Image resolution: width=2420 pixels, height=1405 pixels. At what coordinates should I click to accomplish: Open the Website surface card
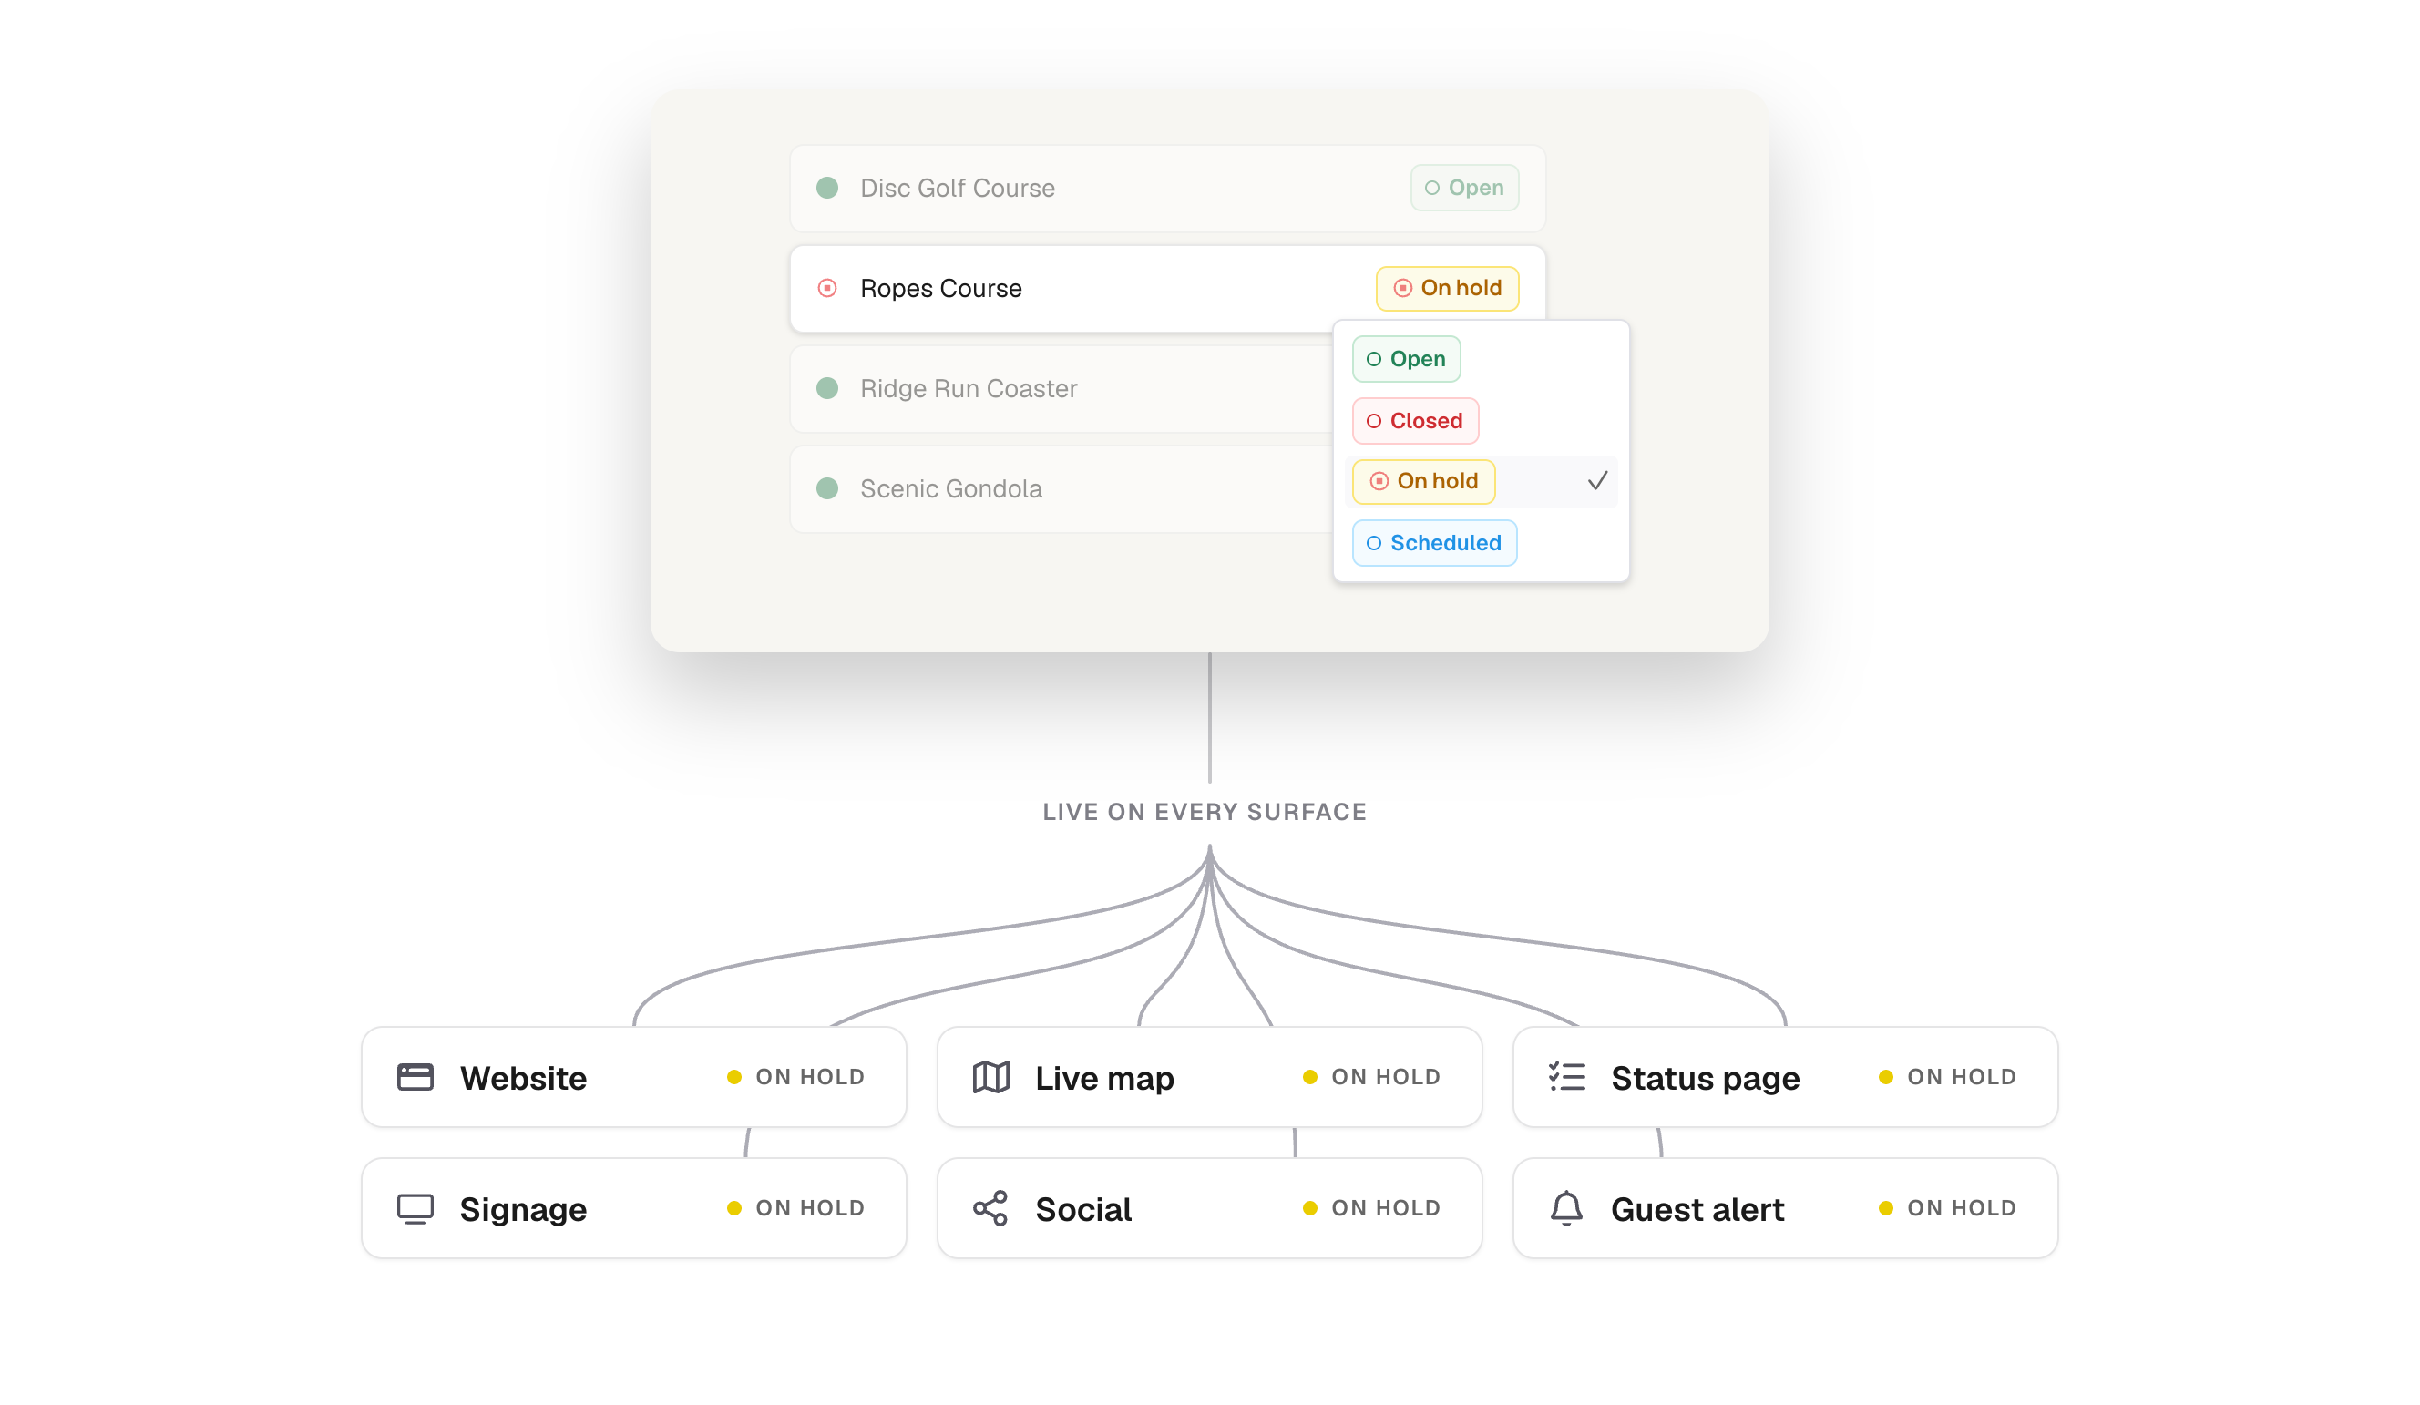634,1078
